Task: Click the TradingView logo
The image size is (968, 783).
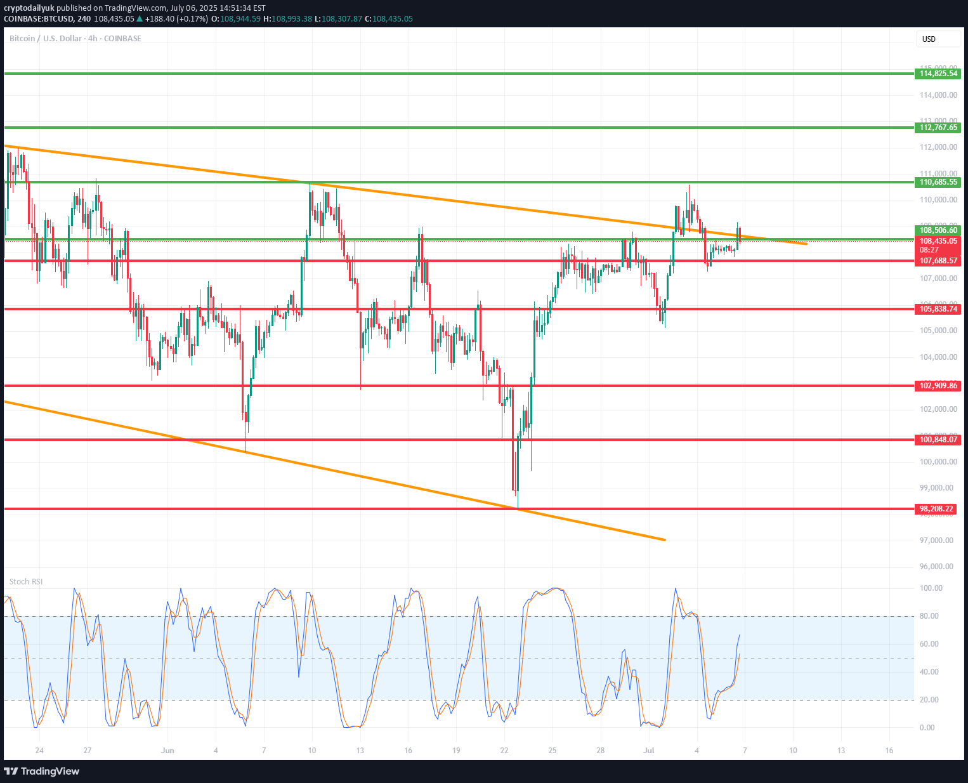Action: (x=42, y=771)
